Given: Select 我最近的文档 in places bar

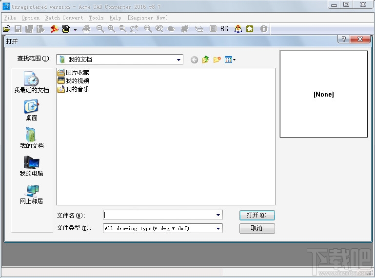Looking at the screenshot, I should [x=31, y=82].
